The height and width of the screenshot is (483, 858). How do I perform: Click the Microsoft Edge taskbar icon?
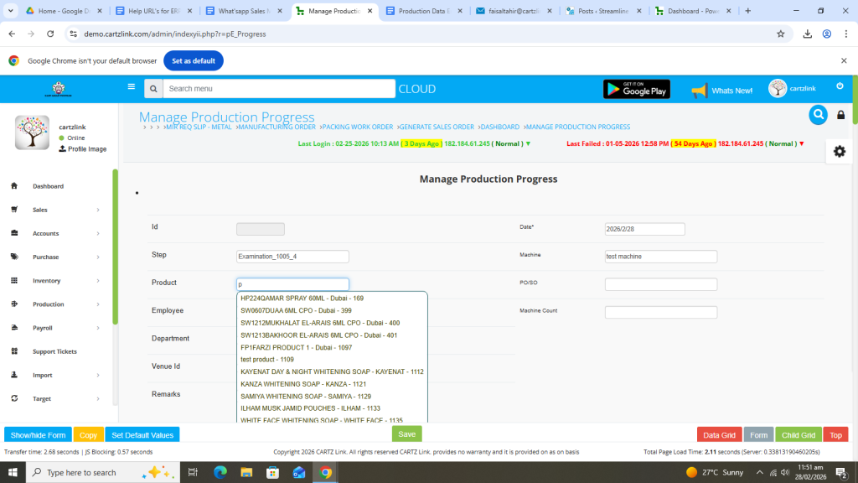[220, 472]
